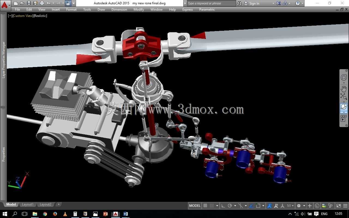Open the Help question mark icon
The height and width of the screenshot is (218, 349).
(x=298, y=3)
